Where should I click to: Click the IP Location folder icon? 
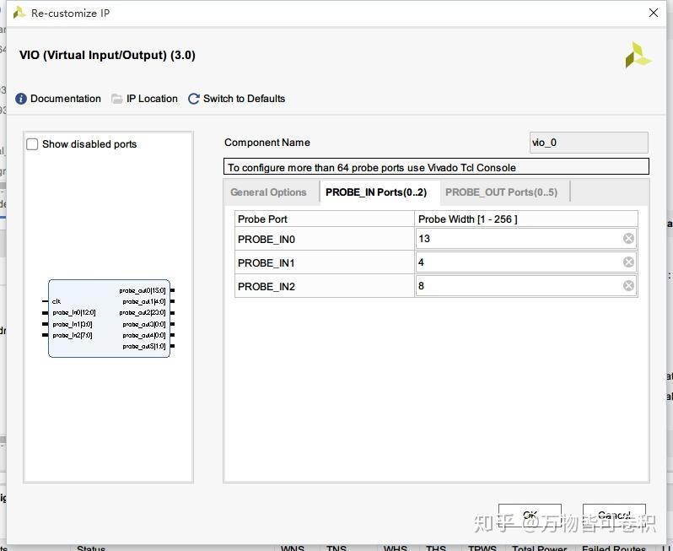click(116, 99)
